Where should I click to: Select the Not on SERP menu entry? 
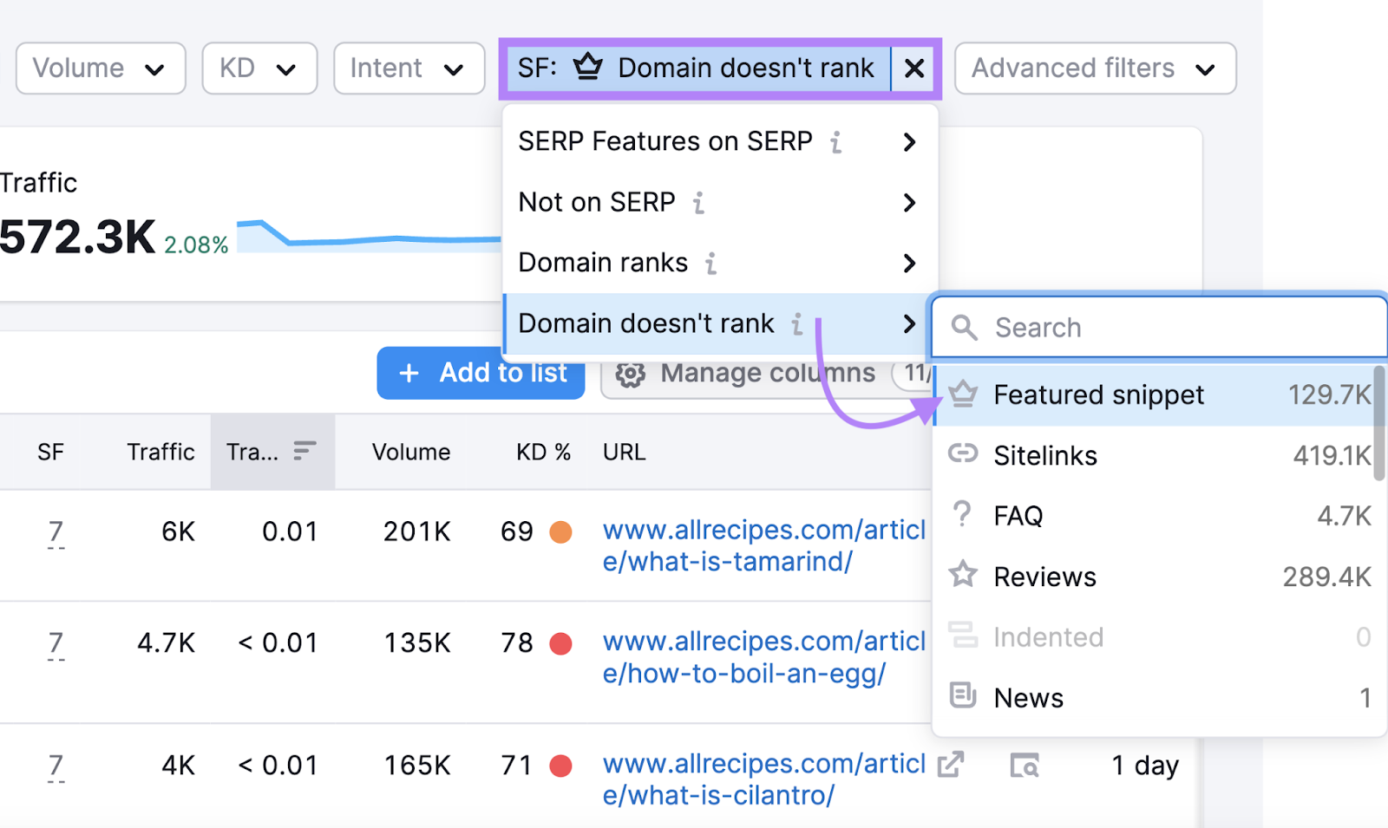point(597,202)
